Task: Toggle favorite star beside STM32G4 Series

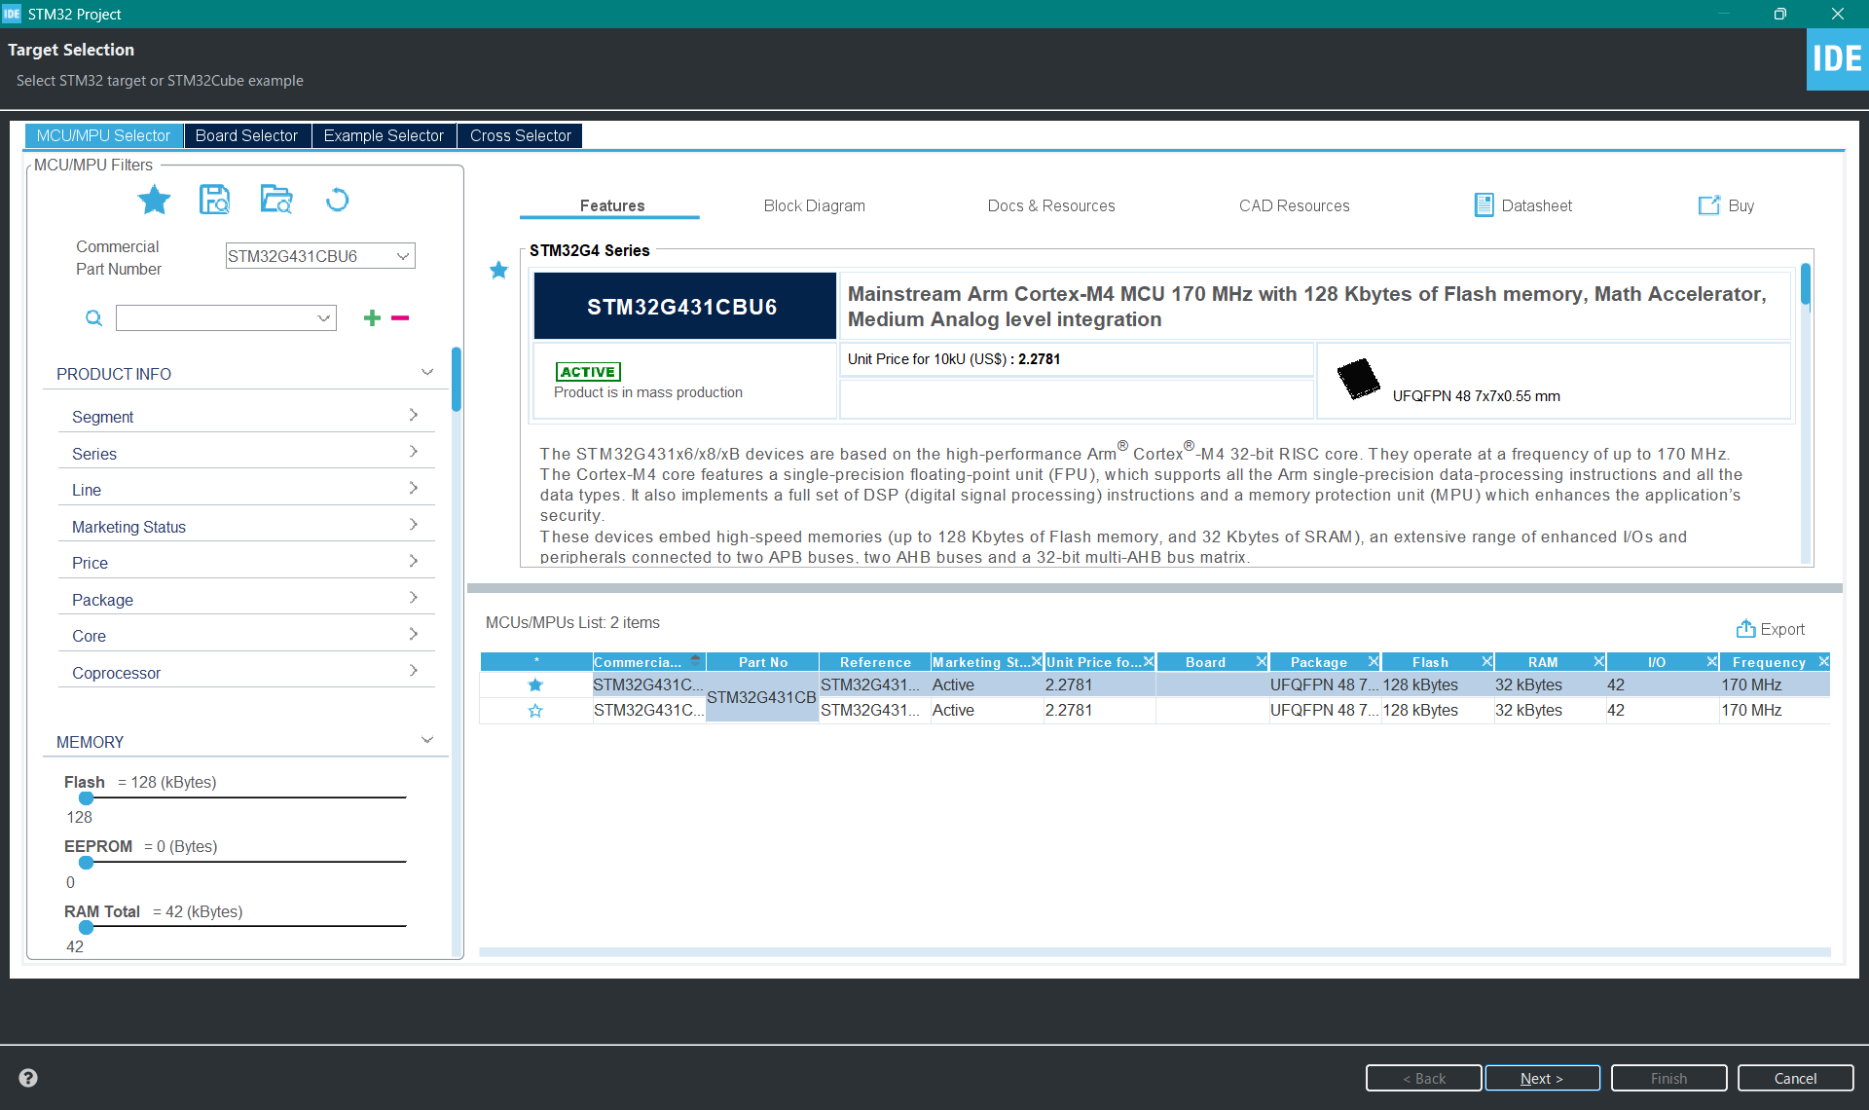Action: pos(498,270)
